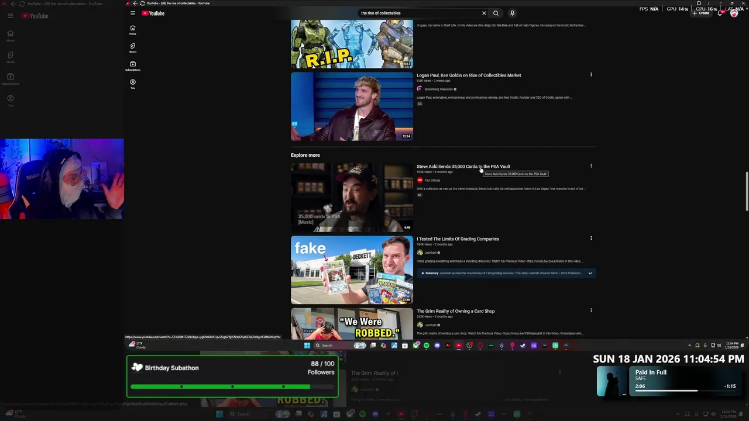Image resolution: width=749 pixels, height=421 pixels.
Task: Show hidden system tray icons chevron
Action: (689, 346)
